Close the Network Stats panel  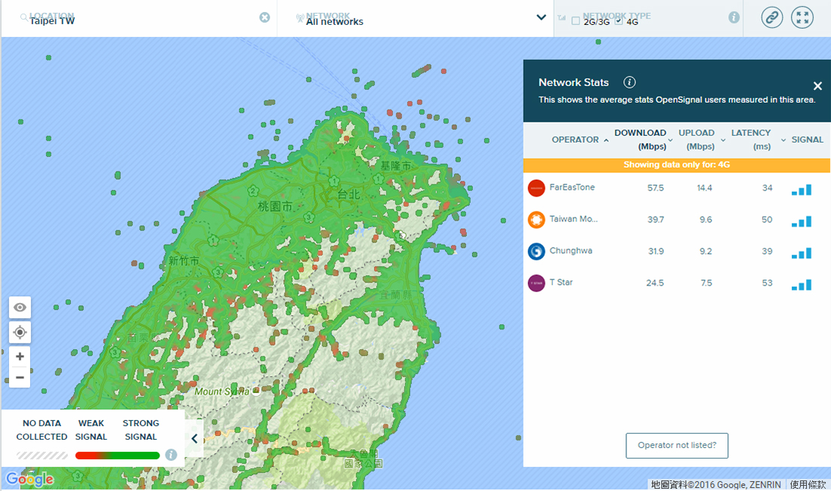817,86
